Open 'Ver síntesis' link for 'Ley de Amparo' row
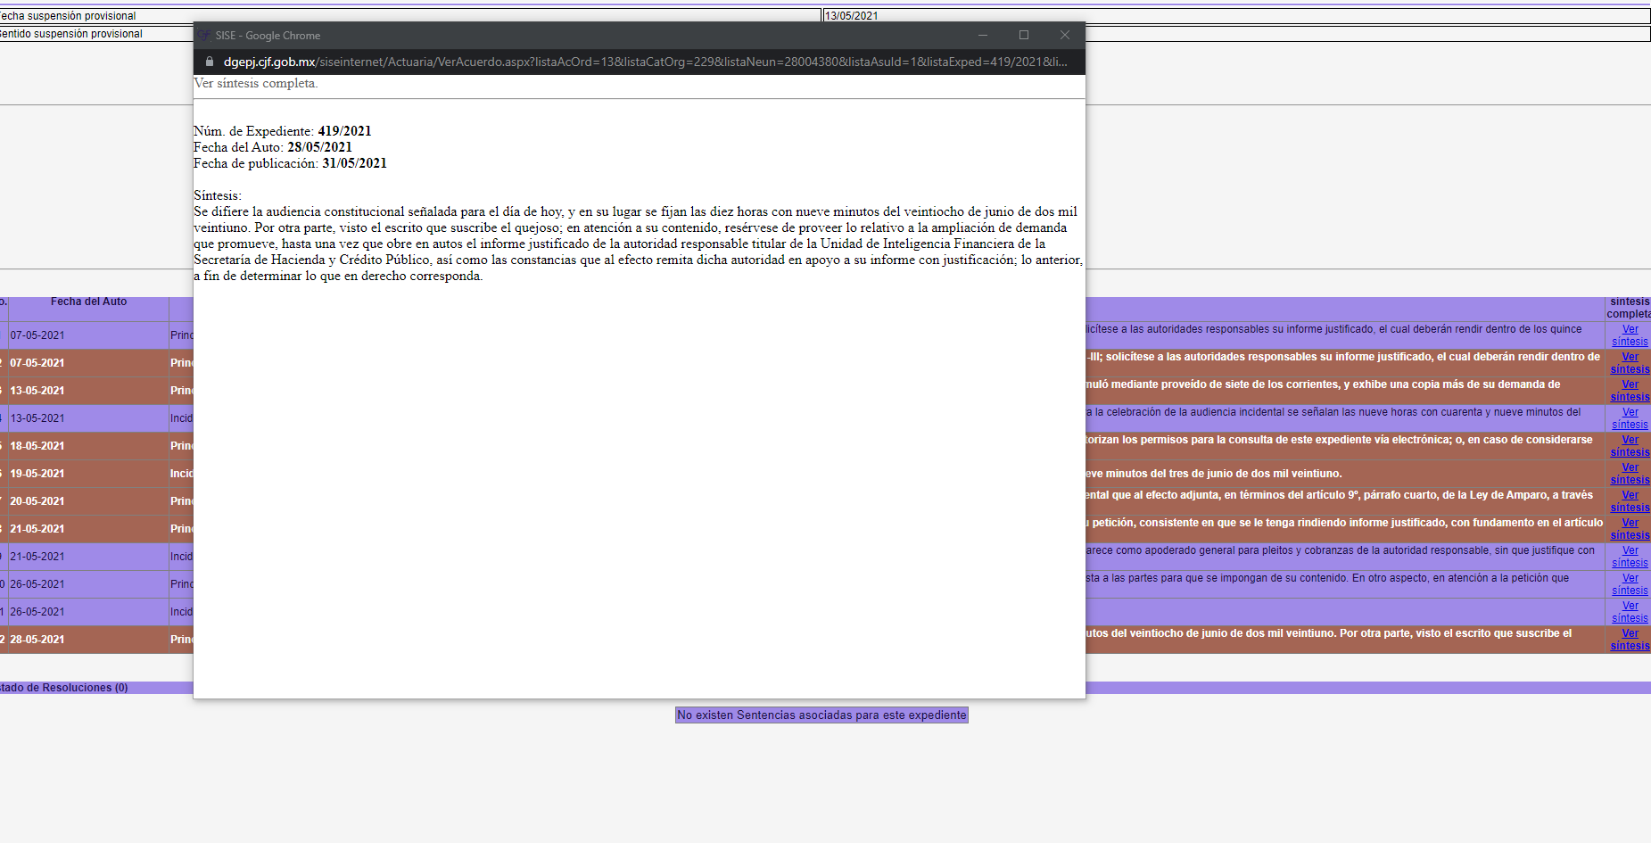This screenshot has height=843, width=1651. coord(1630,501)
